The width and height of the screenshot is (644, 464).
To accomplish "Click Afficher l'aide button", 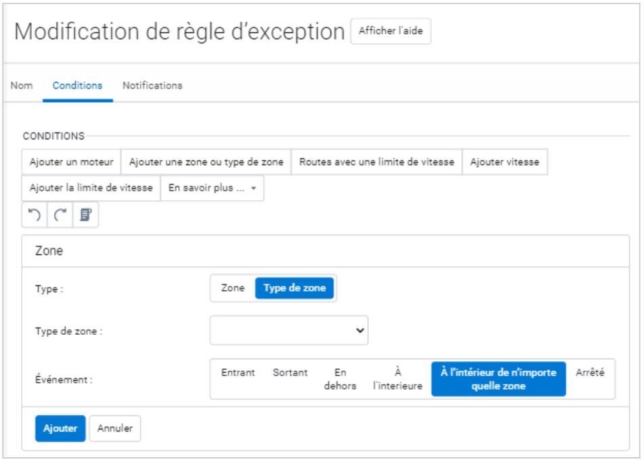I will [391, 32].
